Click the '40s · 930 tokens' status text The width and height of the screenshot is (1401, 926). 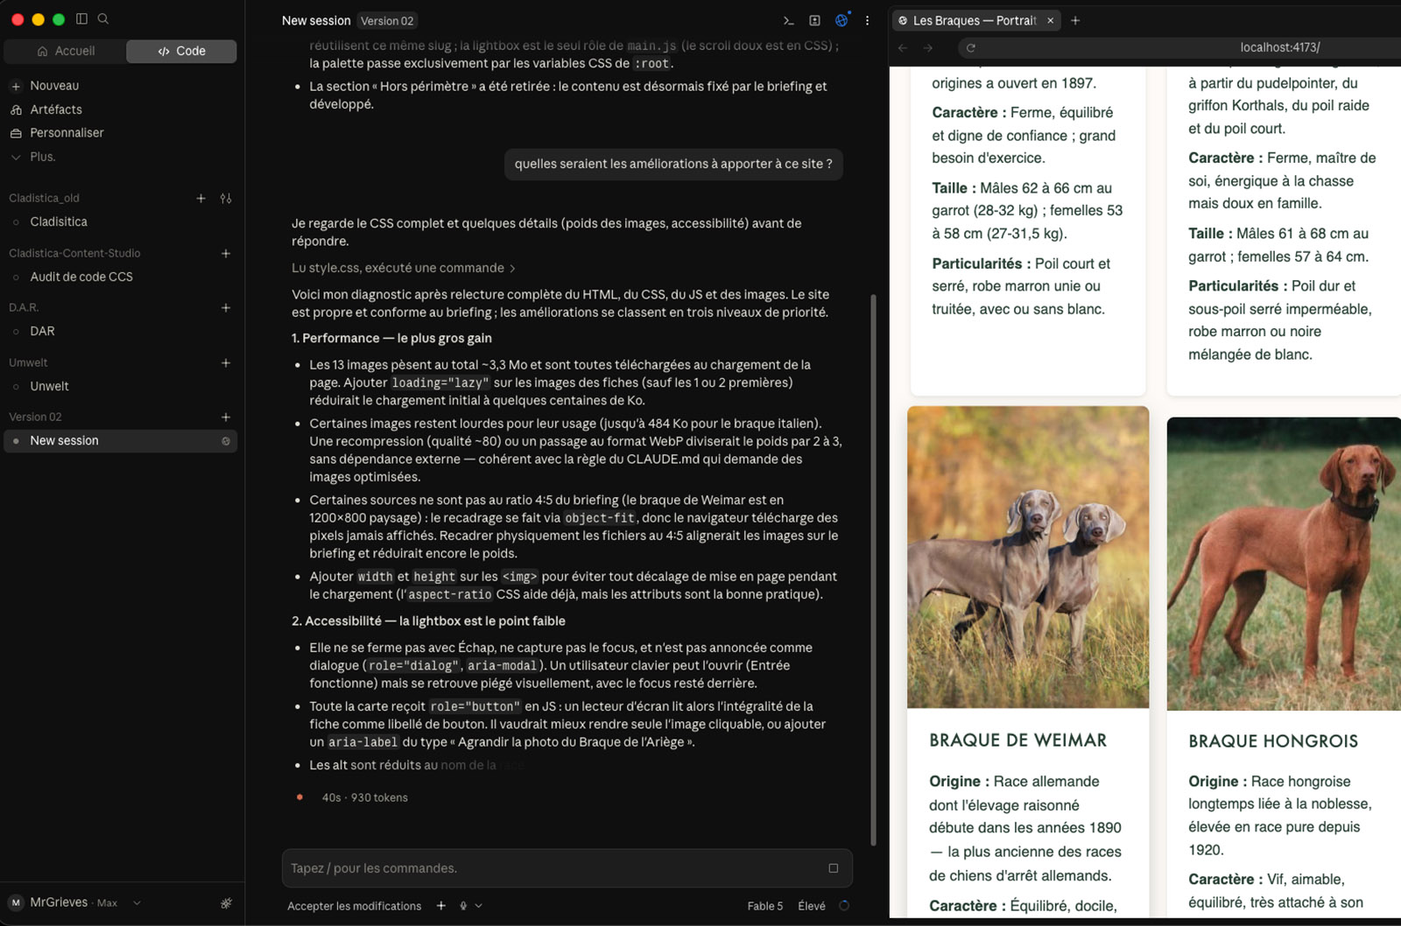pyautogui.click(x=364, y=798)
